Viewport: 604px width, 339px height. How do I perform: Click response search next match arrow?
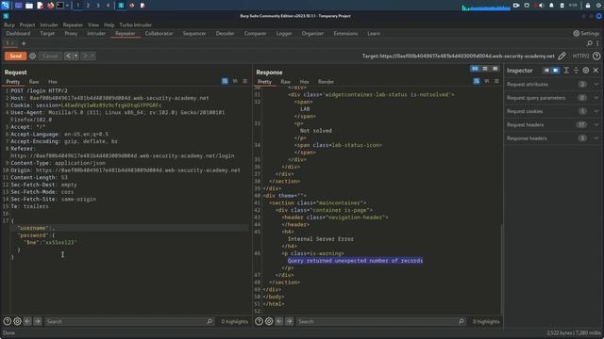[289, 321]
